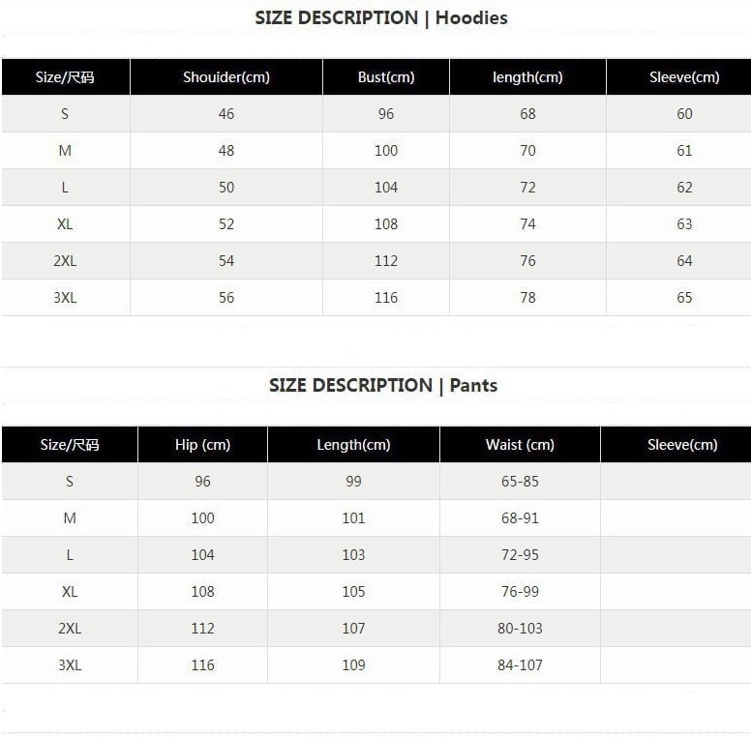Click the Pants table Sleeve(cm) header

pyautogui.click(x=682, y=445)
